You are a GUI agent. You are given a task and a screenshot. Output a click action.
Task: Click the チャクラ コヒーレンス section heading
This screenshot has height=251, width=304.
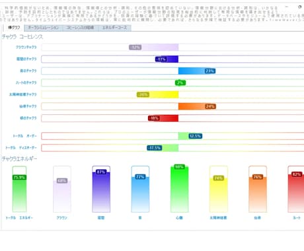(x=22, y=37)
